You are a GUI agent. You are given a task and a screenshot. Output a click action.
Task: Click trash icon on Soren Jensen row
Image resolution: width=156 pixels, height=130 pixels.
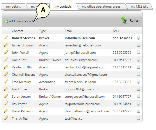pyautogui.click(x=138, y=96)
